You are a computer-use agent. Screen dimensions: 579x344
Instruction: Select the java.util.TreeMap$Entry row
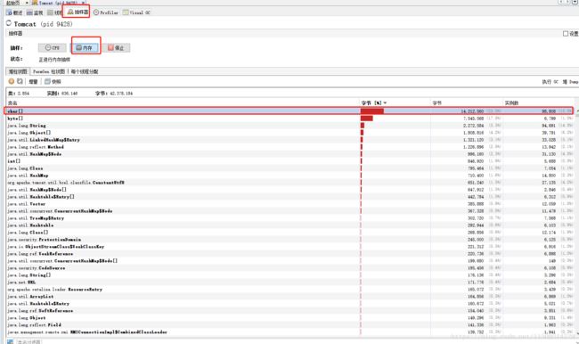tap(289, 218)
